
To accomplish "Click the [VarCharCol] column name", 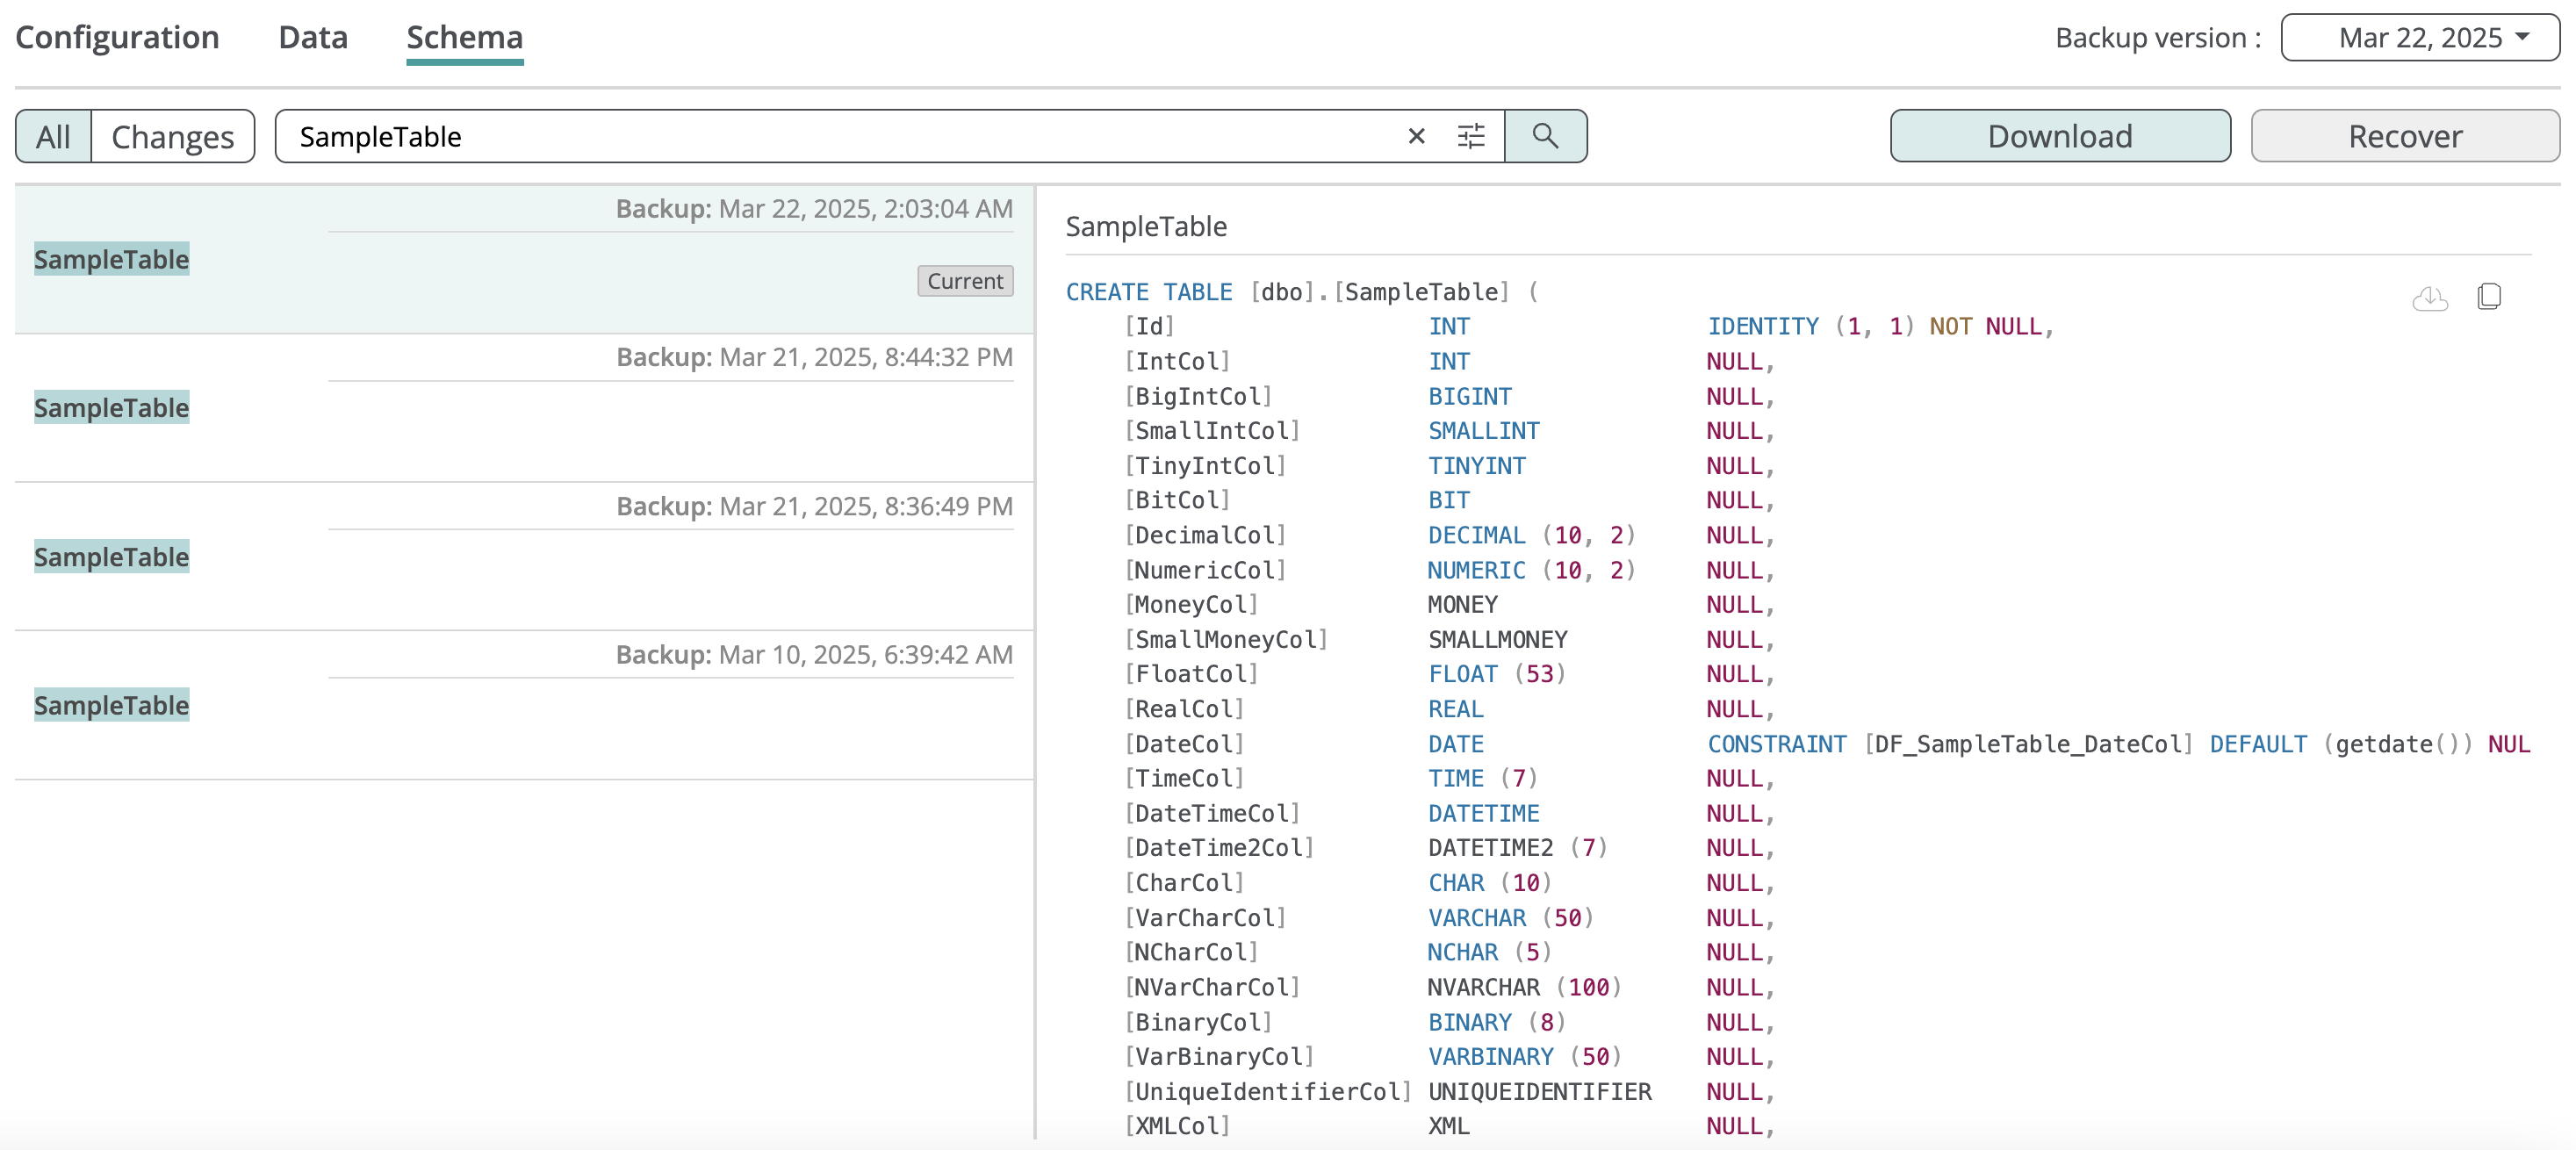I will (1205, 918).
